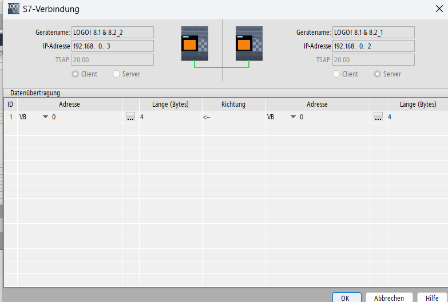Open the right address browse (...) button

[x=378, y=116]
